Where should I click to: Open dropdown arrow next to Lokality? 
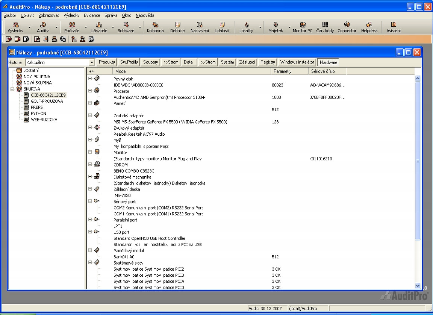coord(260,27)
